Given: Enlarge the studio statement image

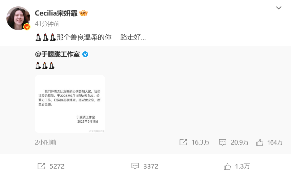Looking at the screenshot, I should (x=70, y=104).
